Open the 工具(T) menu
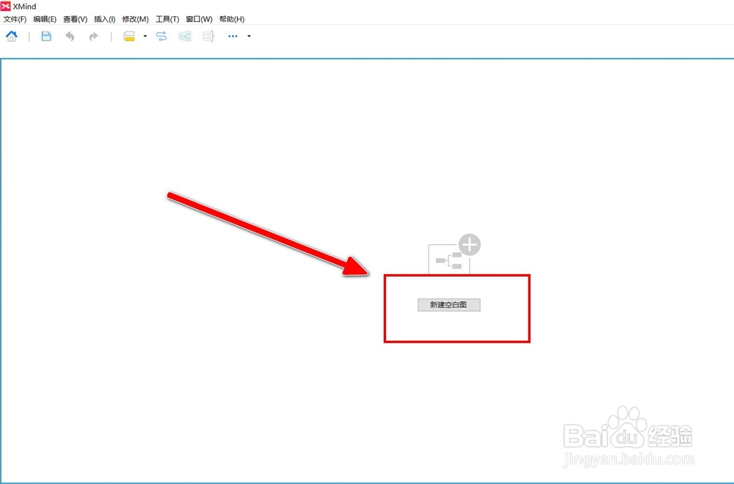This screenshot has width=734, height=484. (x=167, y=19)
